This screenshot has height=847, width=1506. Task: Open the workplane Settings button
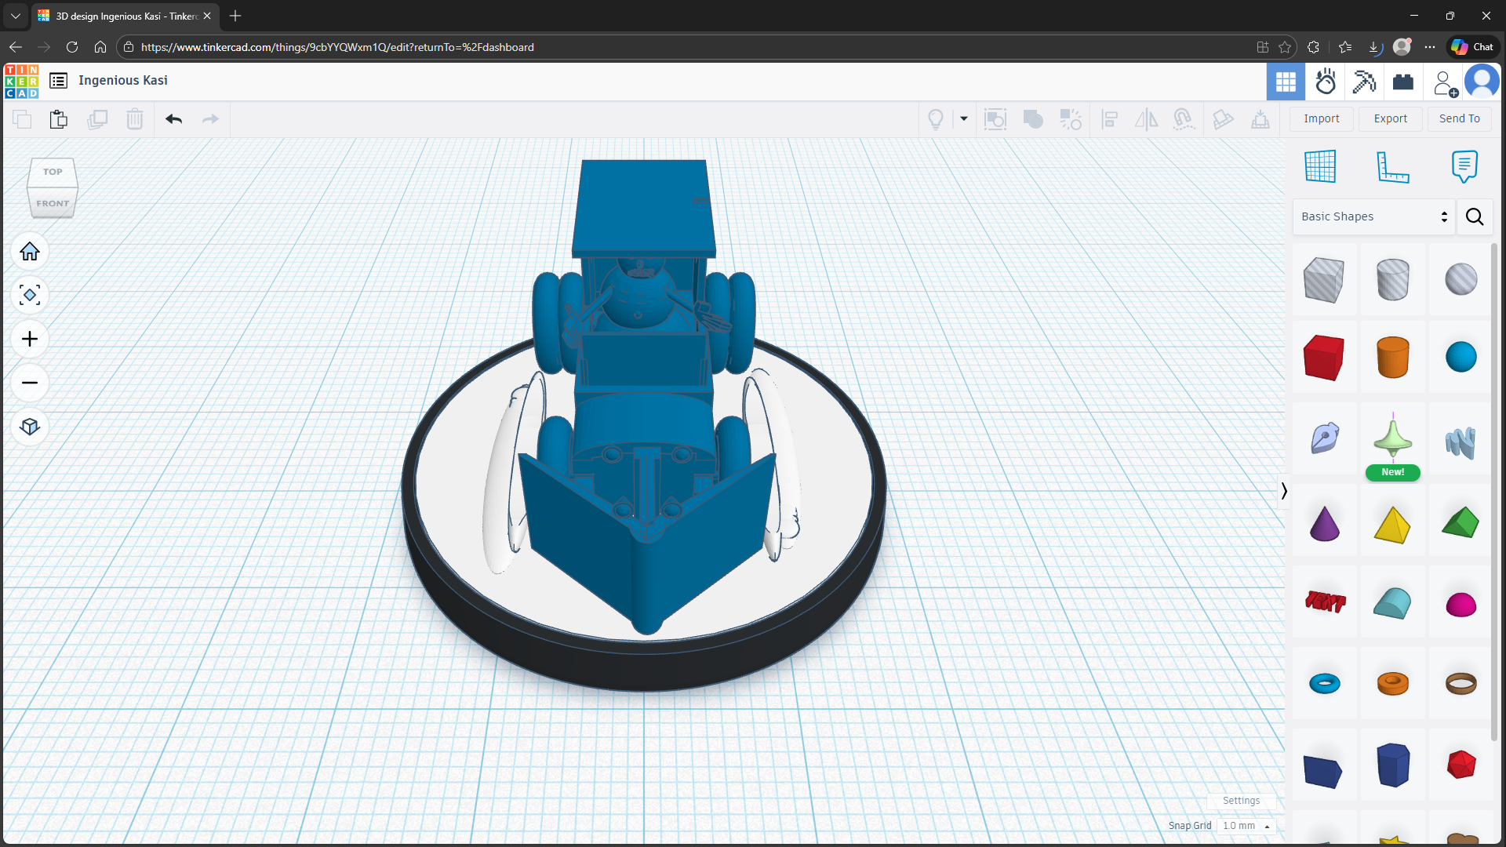pyautogui.click(x=1241, y=801)
